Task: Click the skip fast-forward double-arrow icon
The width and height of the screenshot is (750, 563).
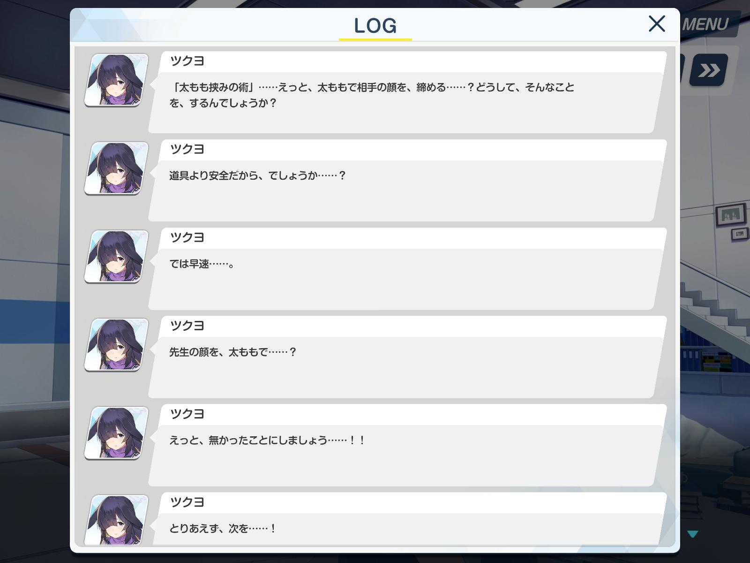Action: (x=709, y=70)
